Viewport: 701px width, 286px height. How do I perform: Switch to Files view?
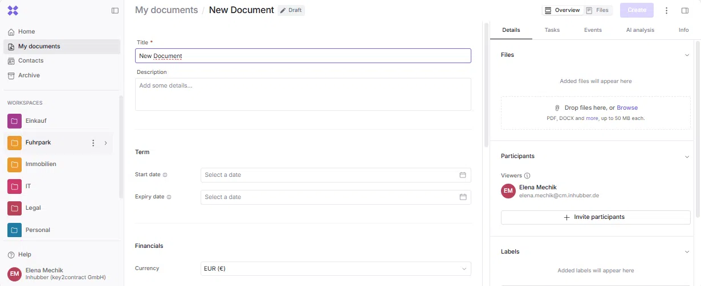597,10
